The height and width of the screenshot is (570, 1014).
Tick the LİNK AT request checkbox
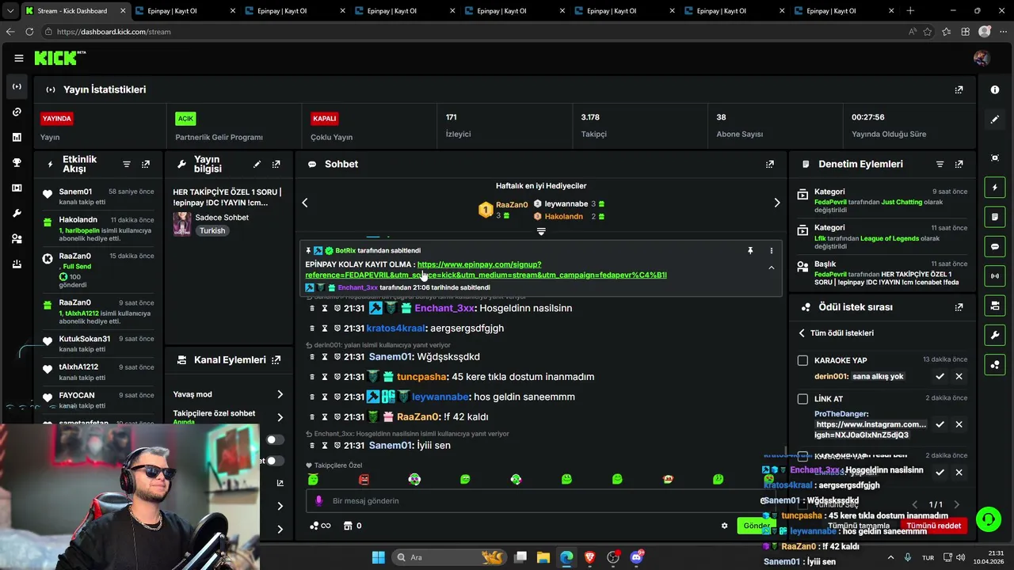tap(802, 399)
